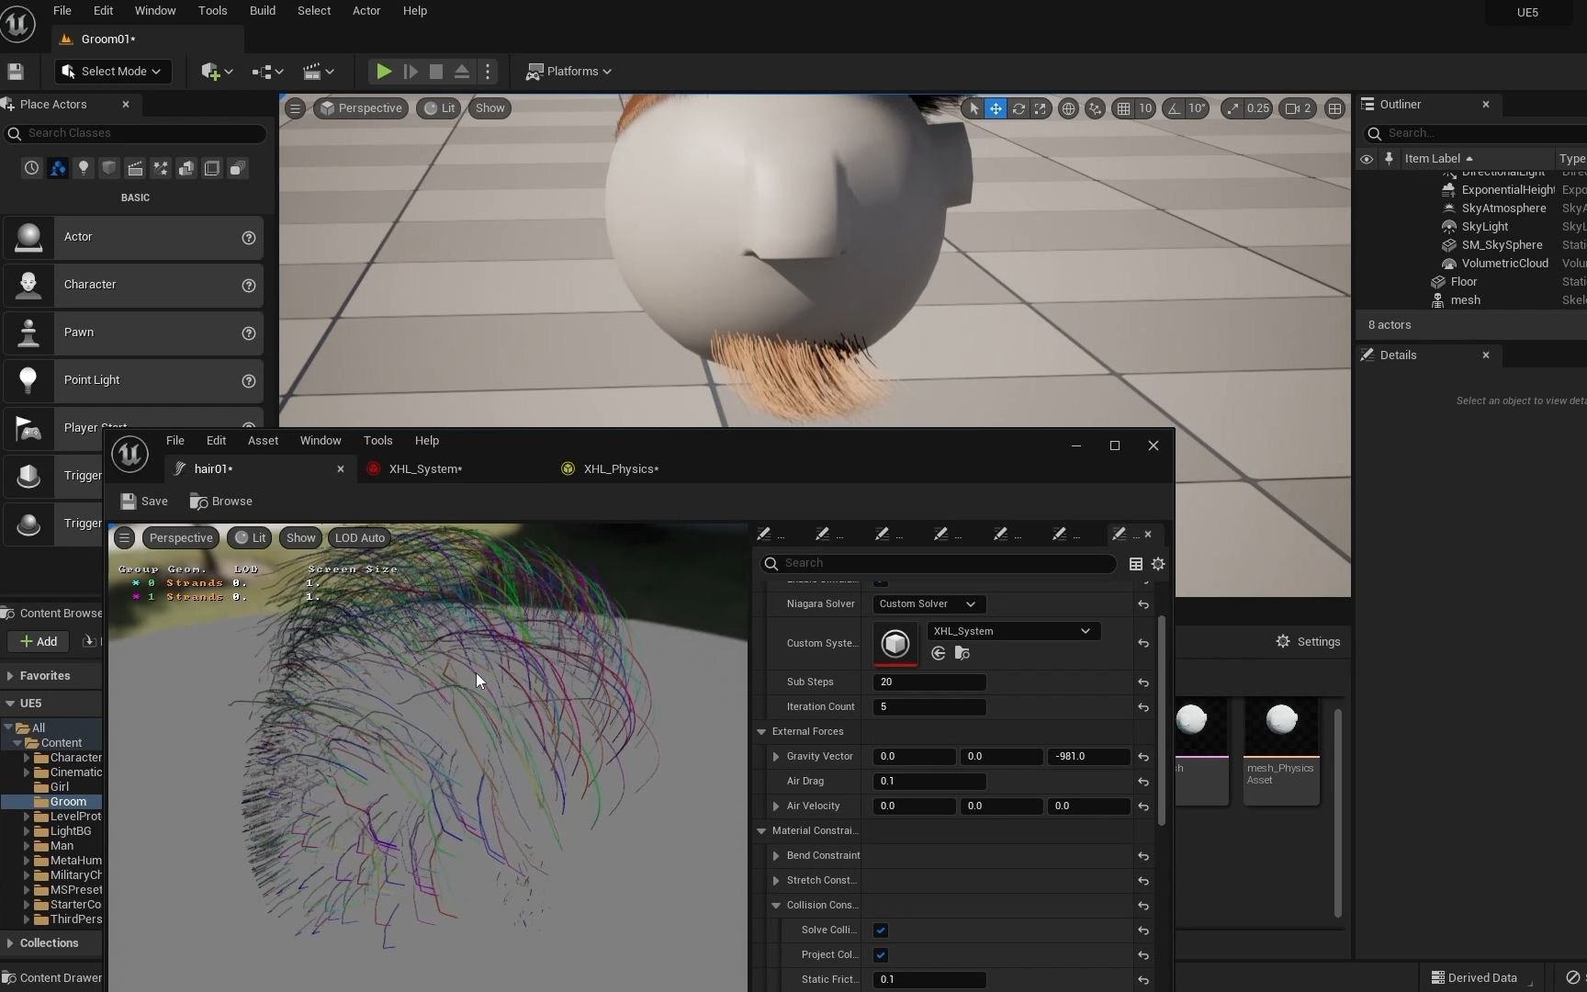Click the green Play button in toolbar

tap(384, 72)
